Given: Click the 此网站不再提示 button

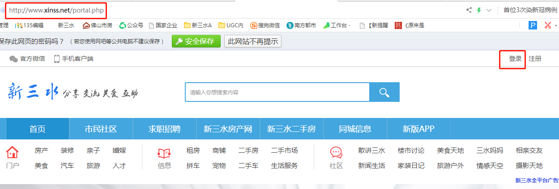Looking at the screenshot, I should pyautogui.click(x=253, y=42).
